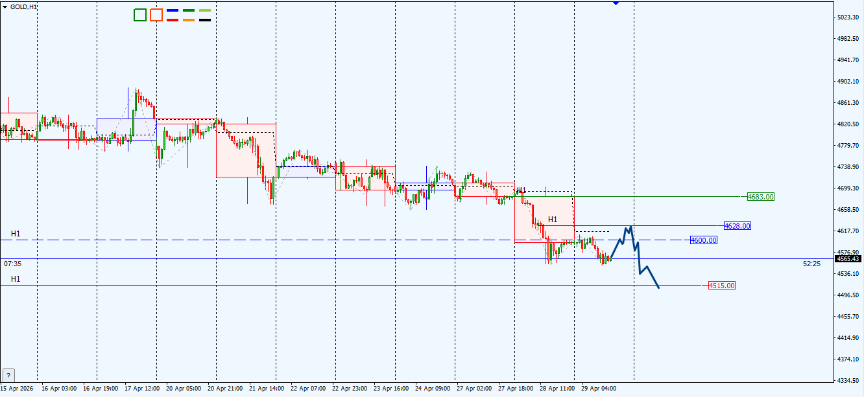Open the GOLD,H1 chart dropdown arrow
Image resolution: width=864 pixels, height=397 pixels.
click(5, 6)
